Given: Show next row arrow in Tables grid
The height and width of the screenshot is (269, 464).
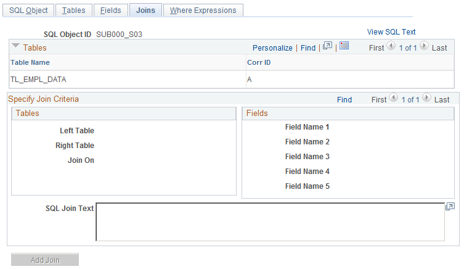Looking at the screenshot, I should (x=424, y=46).
